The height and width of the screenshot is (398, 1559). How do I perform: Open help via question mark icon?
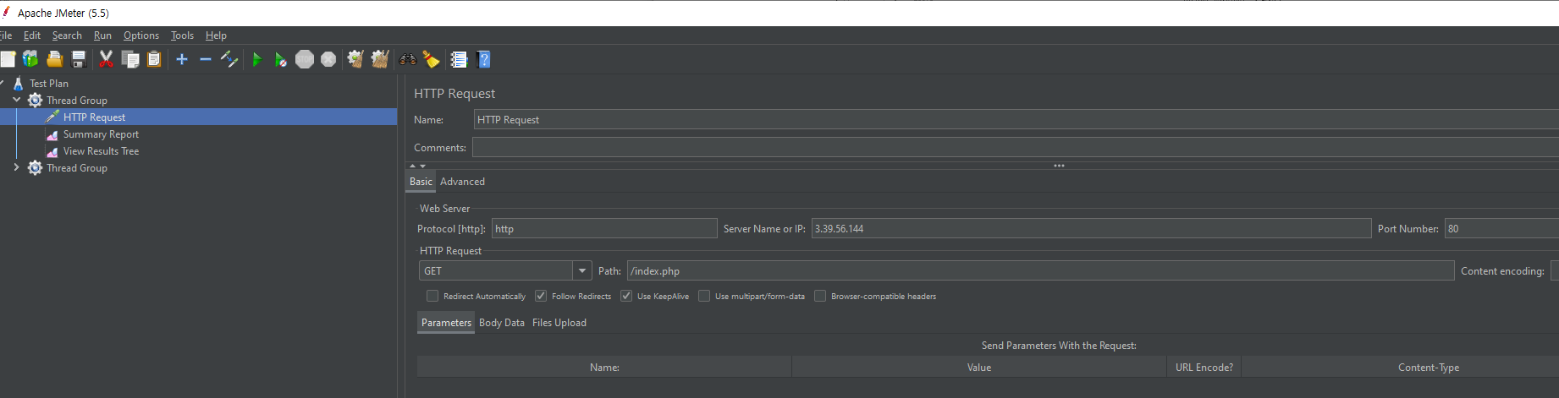pos(483,59)
